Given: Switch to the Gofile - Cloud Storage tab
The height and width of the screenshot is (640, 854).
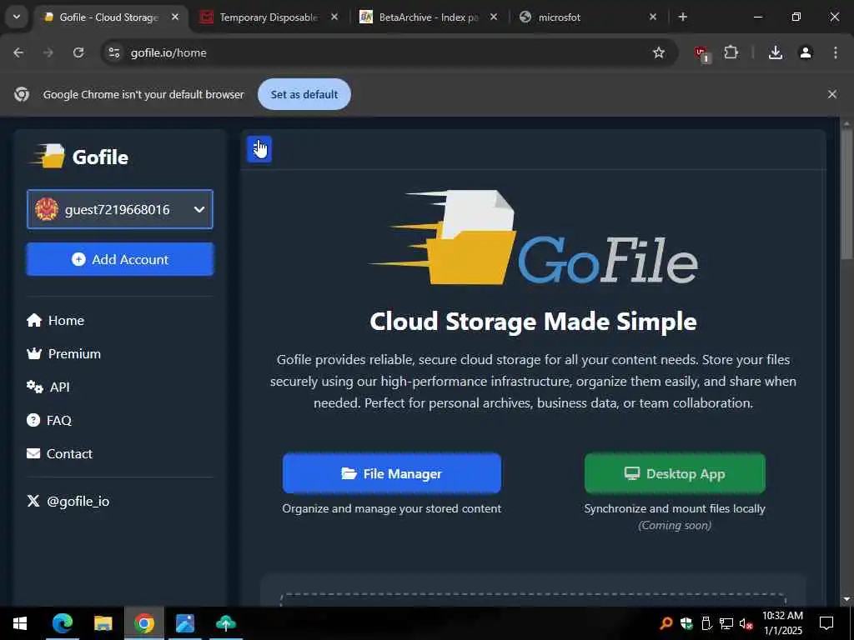Looking at the screenshot, I should (x=111, y=17).
